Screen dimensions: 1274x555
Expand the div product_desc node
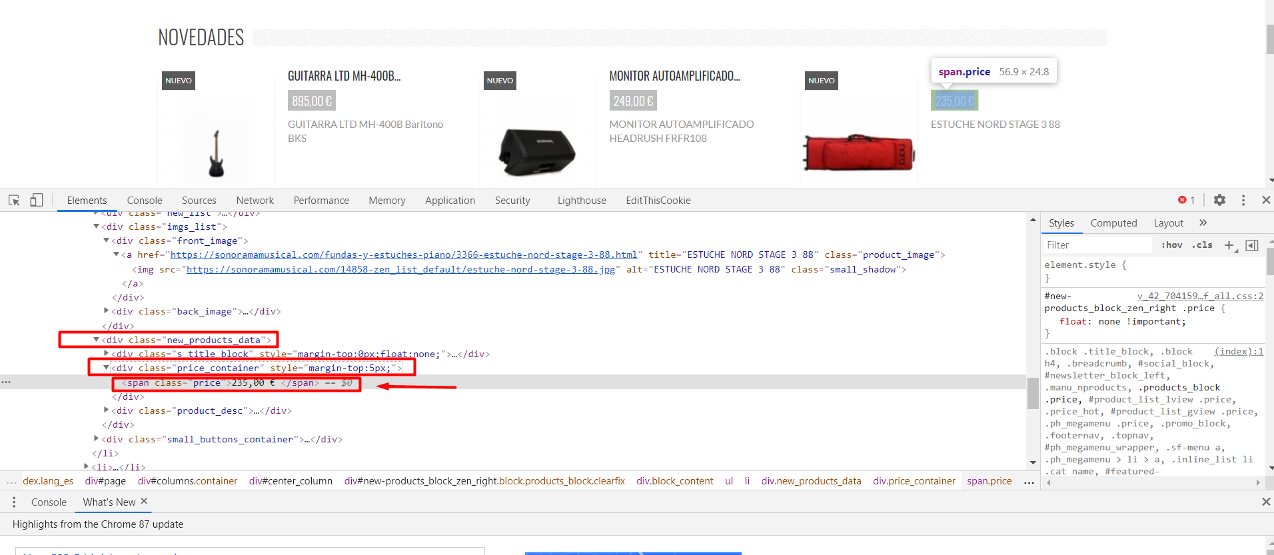[106, 410]
